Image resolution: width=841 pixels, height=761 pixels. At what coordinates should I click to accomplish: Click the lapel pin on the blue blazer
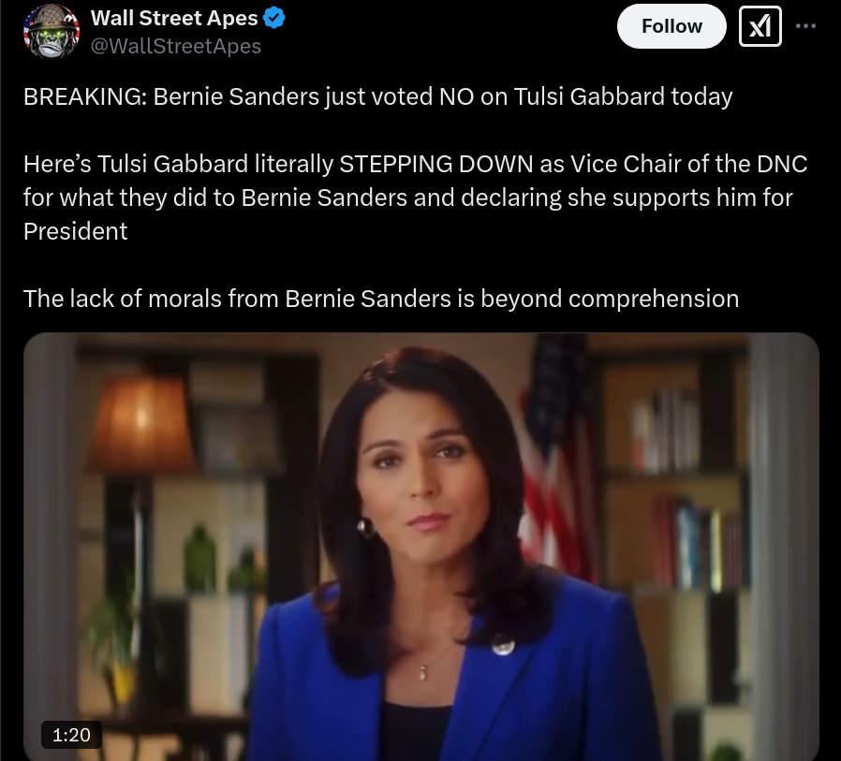[503, 645]
